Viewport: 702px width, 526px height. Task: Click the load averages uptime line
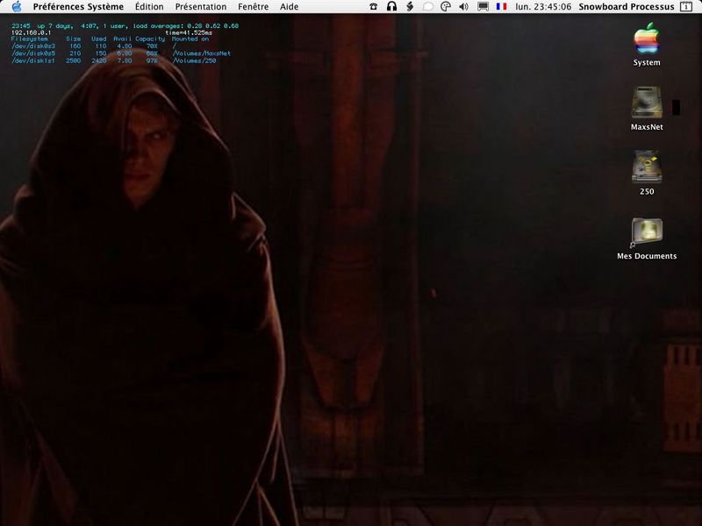[125, 26]
